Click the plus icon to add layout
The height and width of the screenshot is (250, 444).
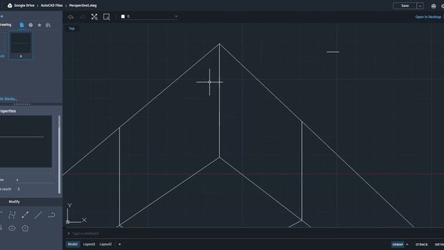[x=119, y=244]
